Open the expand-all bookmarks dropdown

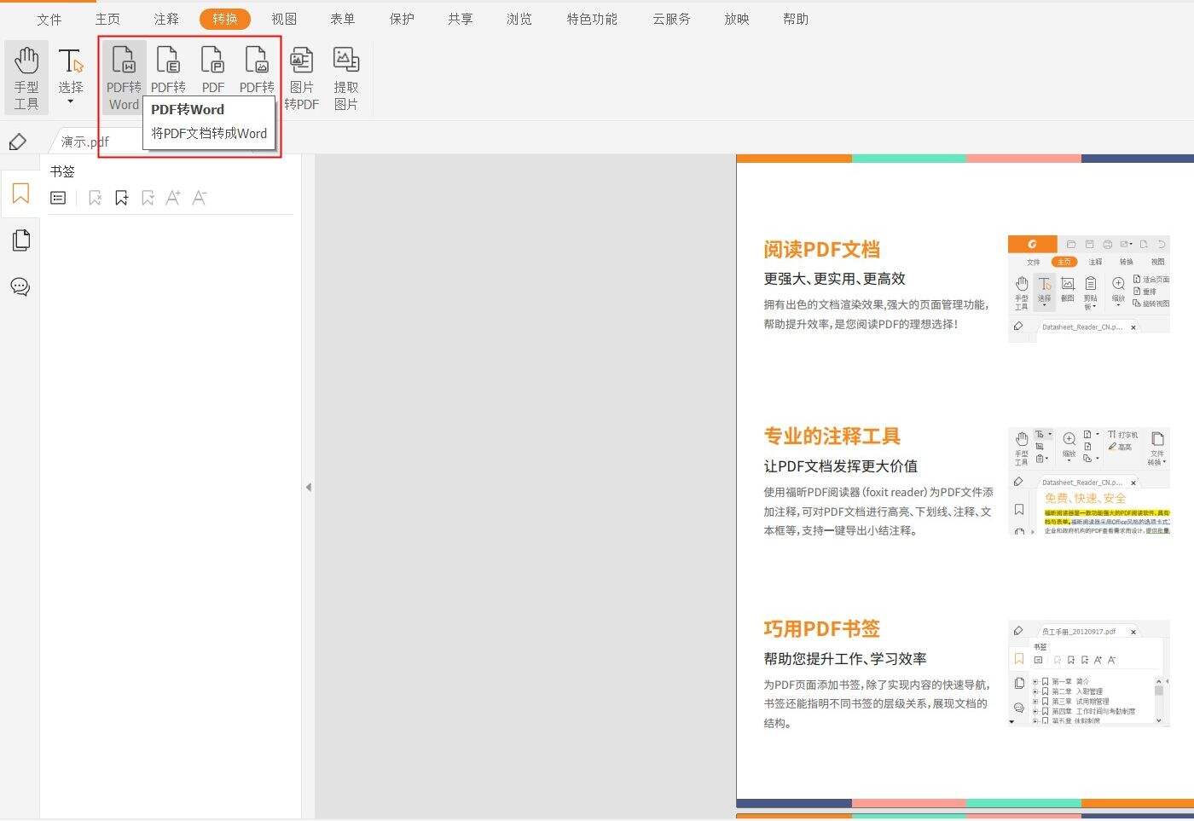pos(148,197)
